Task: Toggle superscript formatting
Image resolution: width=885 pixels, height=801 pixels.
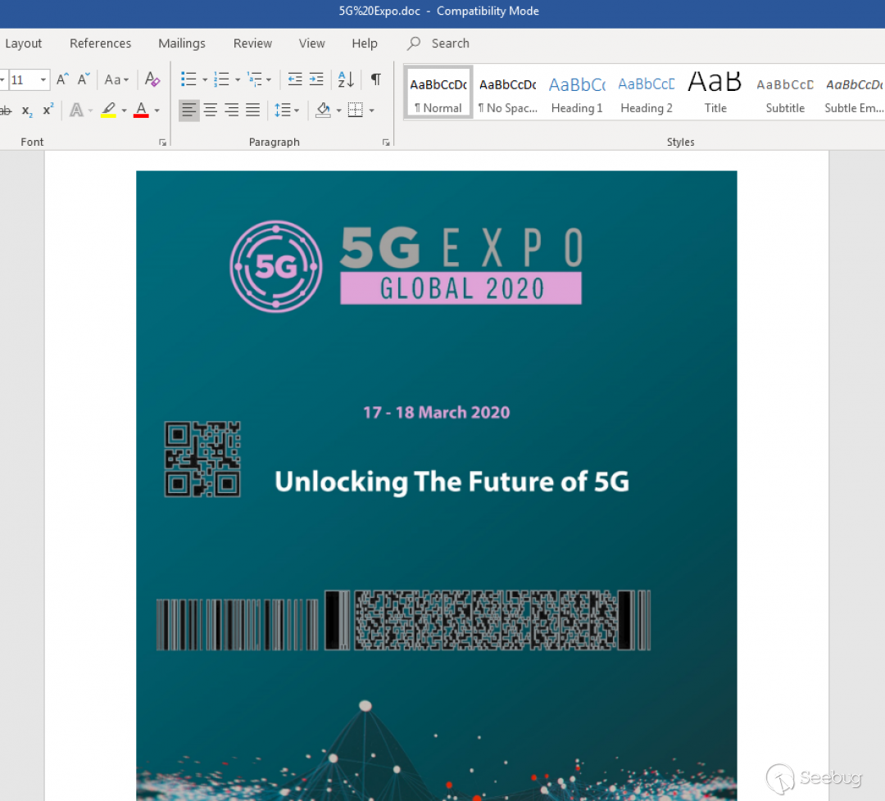Action: click(48, 110)
